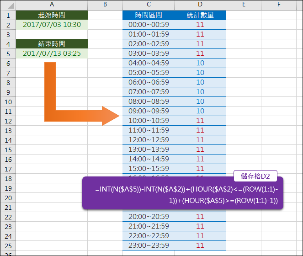The width and height of the screenshot is (303, 256).
Task: Click count 11 beside 10:00~10:59
Action: click(x=200, y=121)
